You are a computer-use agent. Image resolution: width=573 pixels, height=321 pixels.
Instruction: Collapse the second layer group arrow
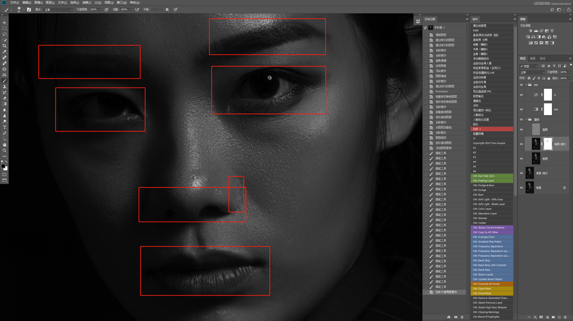point(526,119)
